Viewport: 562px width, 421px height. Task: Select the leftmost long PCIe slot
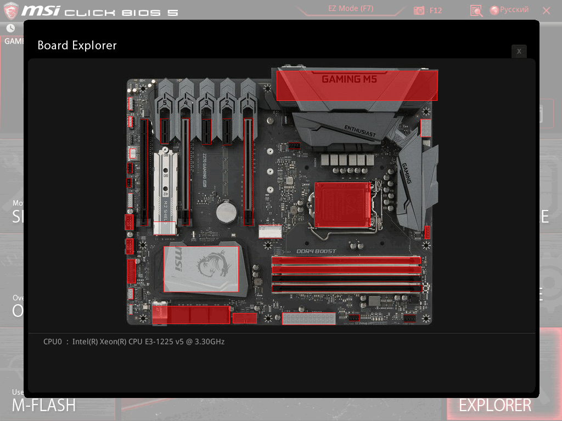pyautogui.click(x=144, y=172)
